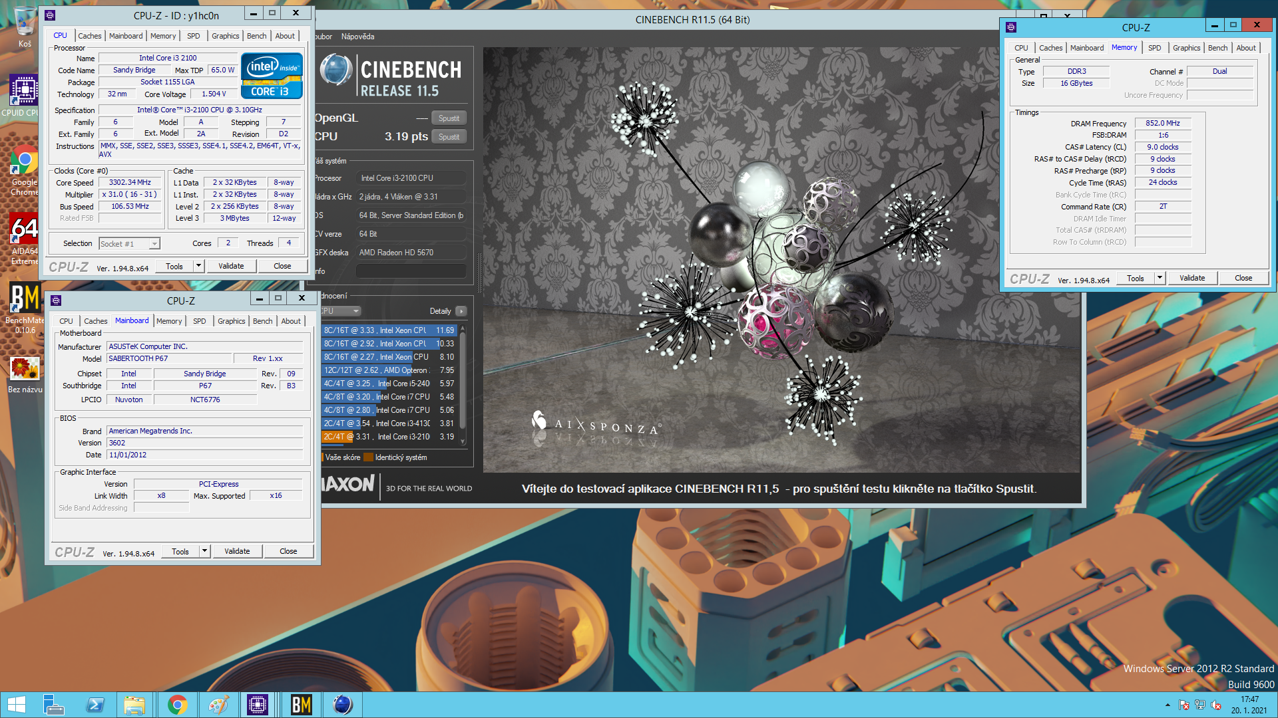
Task: Click the CPU-Z y1hc0n window title icon
Action: click(50, 15)
